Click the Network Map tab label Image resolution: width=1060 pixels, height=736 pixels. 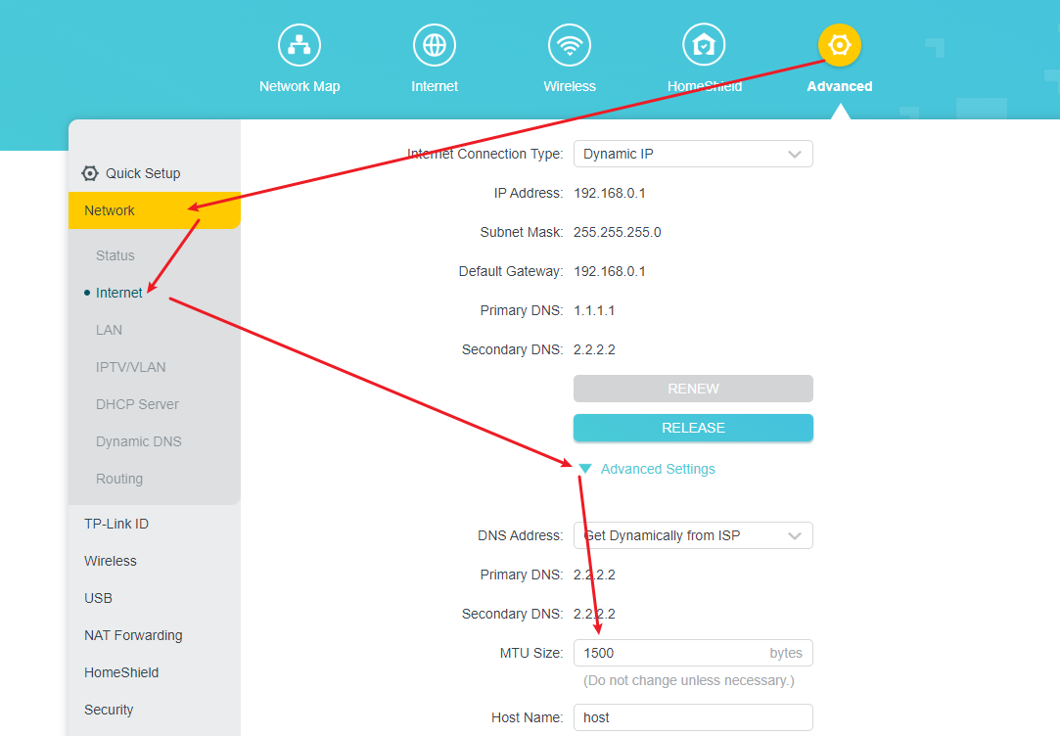[x=300, y=86]
